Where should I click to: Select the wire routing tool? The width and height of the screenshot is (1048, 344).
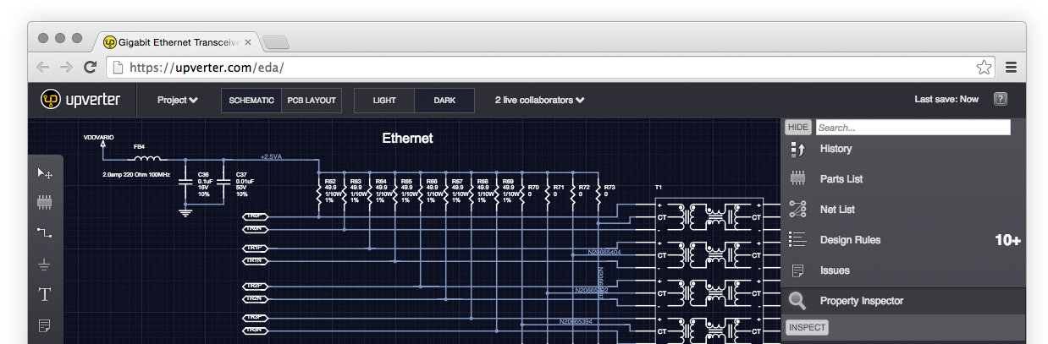[x=45, y=232]
